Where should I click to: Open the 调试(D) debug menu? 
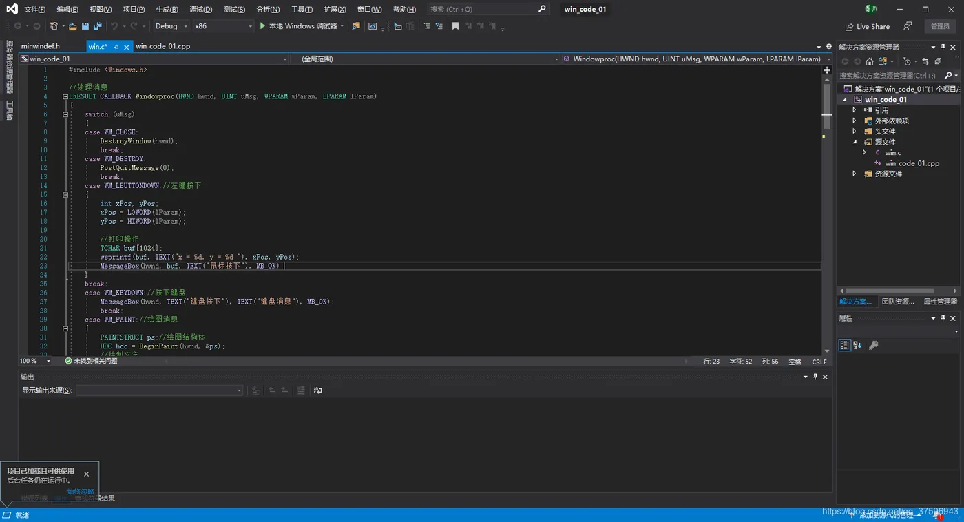click(x=200, y=10)
